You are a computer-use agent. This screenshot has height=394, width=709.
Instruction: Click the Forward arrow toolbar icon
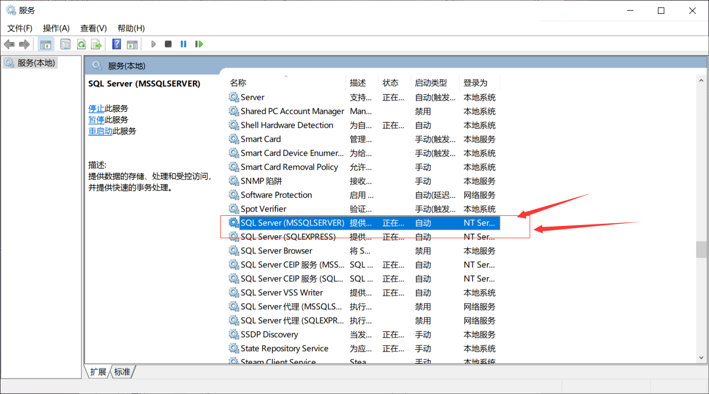point(24,44)
